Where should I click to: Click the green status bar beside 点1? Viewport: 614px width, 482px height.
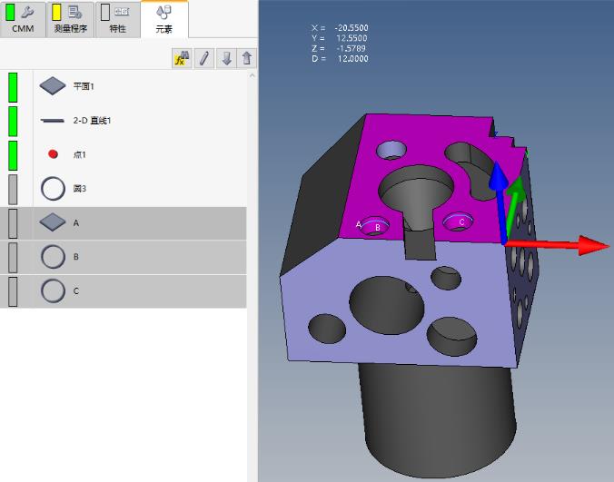tap(13, 155)
